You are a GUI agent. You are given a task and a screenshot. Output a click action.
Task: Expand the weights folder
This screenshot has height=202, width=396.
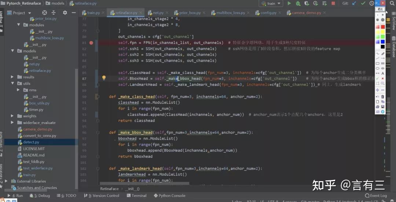click(13, 116)
